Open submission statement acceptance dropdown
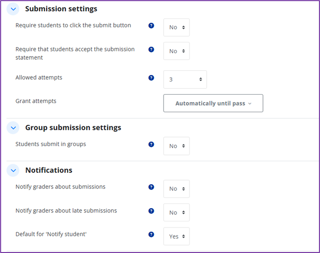 (176, 51)
